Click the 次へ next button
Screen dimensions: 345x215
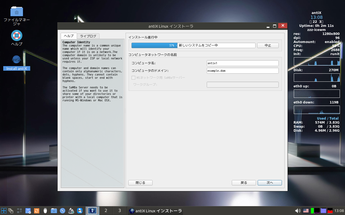pos(270,183)
